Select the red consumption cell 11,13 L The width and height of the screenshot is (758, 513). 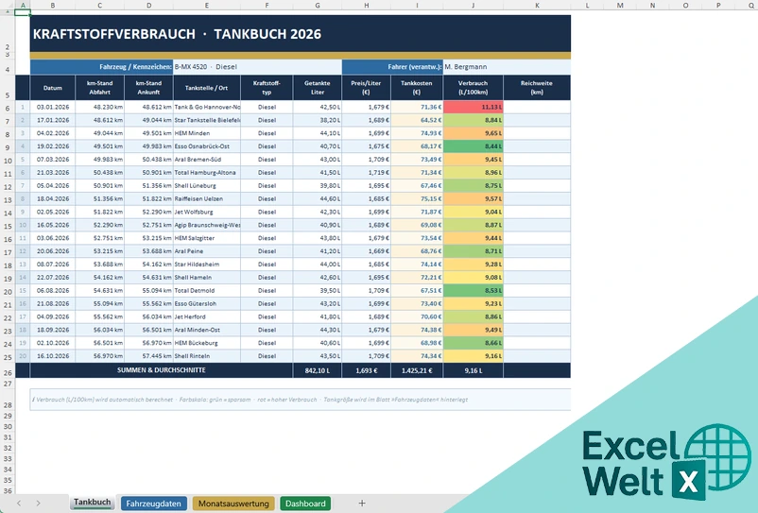click(x=473, y=107)
